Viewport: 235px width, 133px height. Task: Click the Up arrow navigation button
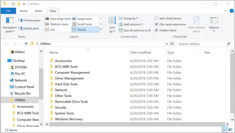coord(26,44)
